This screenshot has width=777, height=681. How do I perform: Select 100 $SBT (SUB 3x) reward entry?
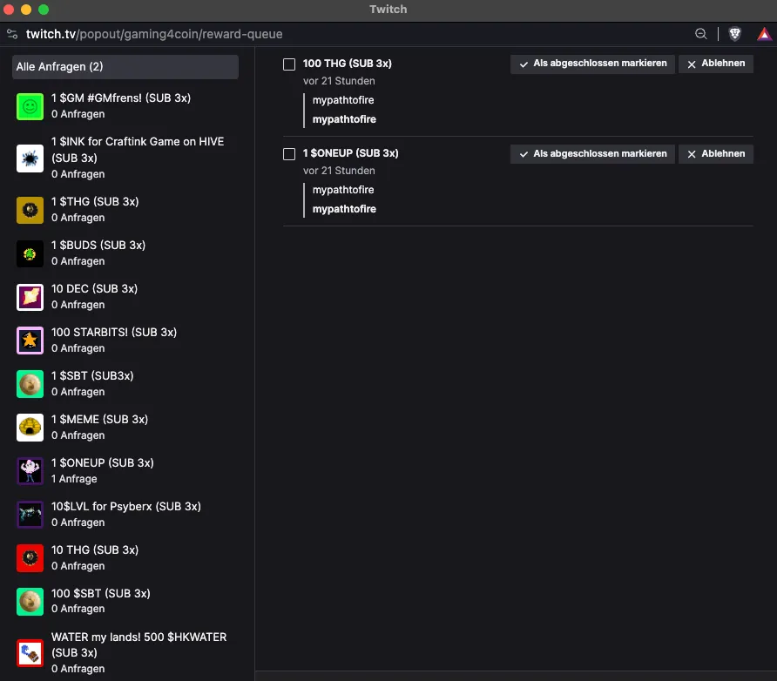pos(125,602)
